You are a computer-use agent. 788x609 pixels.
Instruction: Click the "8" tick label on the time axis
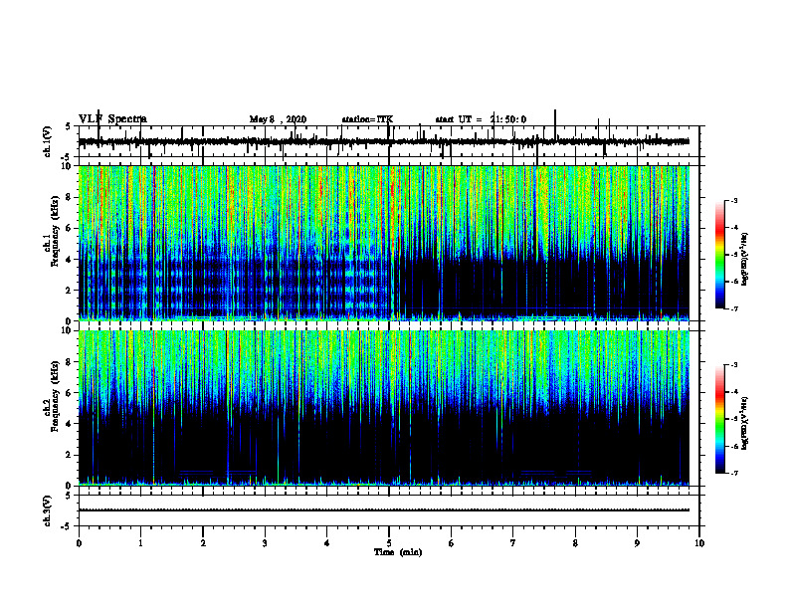(575, 543)
